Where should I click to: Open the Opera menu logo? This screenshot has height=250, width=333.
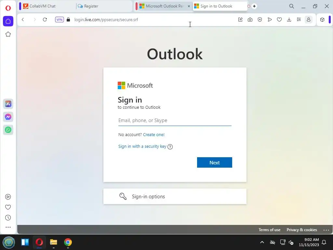[8, 8]
